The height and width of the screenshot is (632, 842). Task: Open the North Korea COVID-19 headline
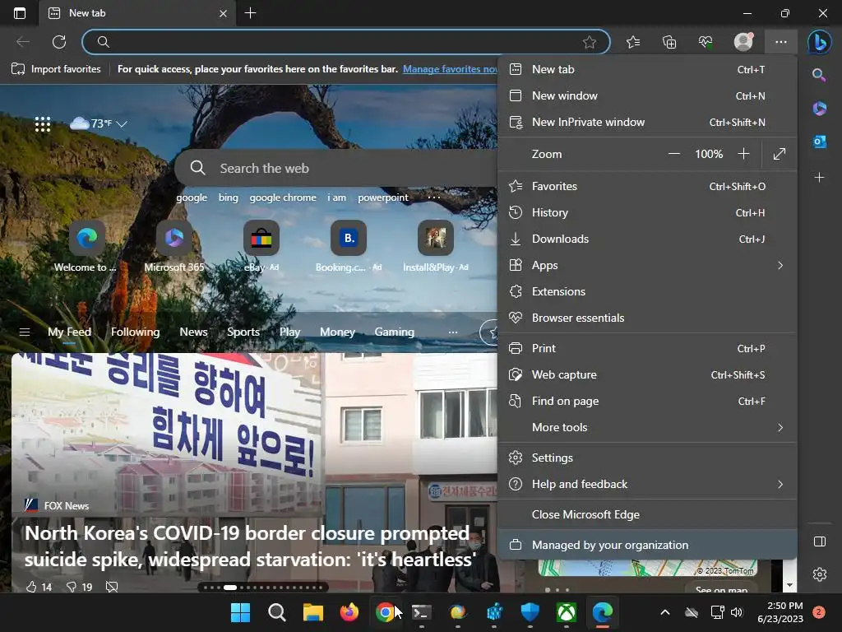pyautogui.click(x=250, y=546)
